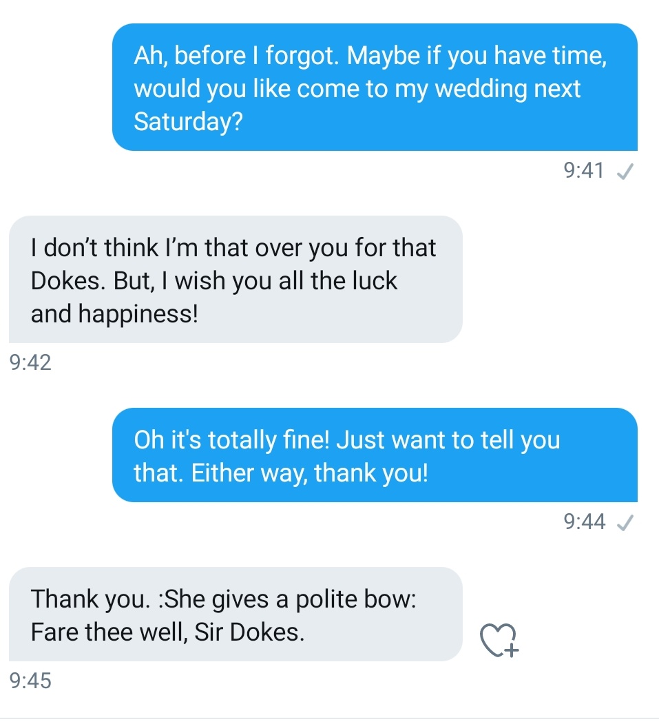This screenshot has width=659, height=724.
Task: Click the word "wedding" in the blue bubble
Action: (481, 89)
